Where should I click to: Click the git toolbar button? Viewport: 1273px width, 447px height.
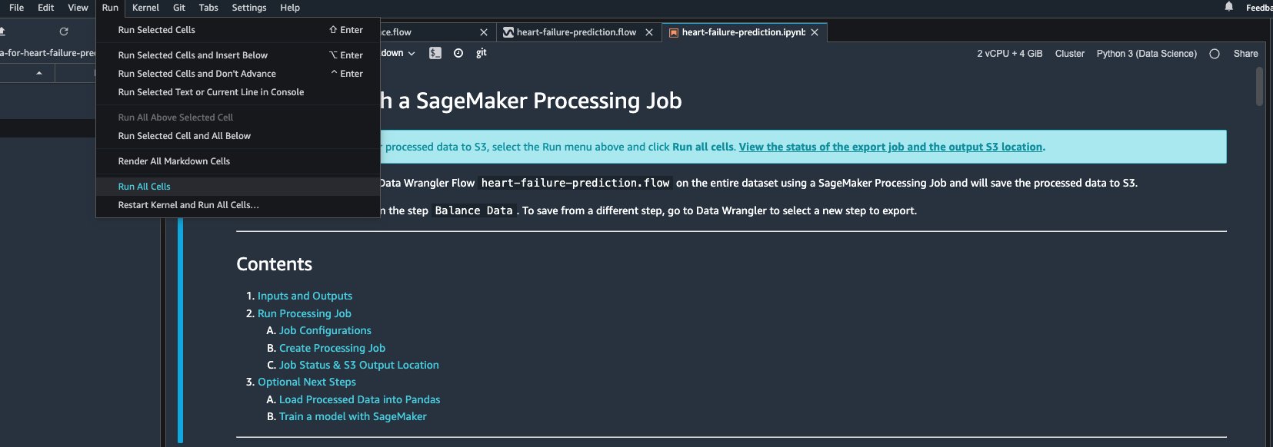[482, 53]
